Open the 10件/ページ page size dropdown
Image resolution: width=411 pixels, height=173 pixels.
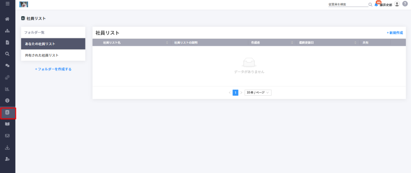coord(258,93)
